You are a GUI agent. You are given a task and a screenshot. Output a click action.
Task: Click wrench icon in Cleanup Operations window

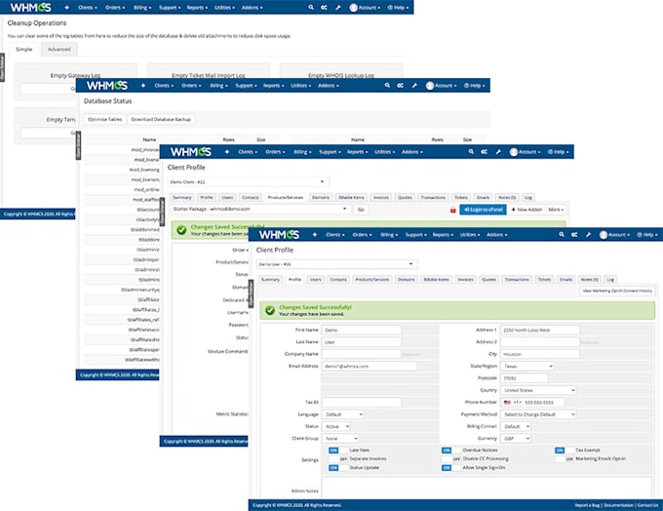click(338, 8)
